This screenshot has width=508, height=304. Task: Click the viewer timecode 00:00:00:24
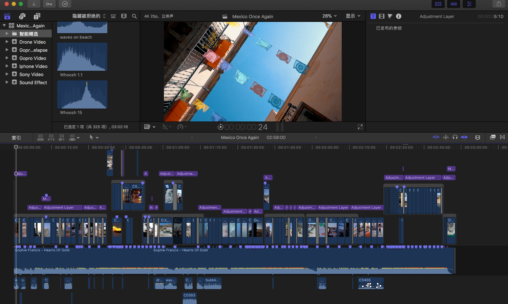[x=246, y=127]
